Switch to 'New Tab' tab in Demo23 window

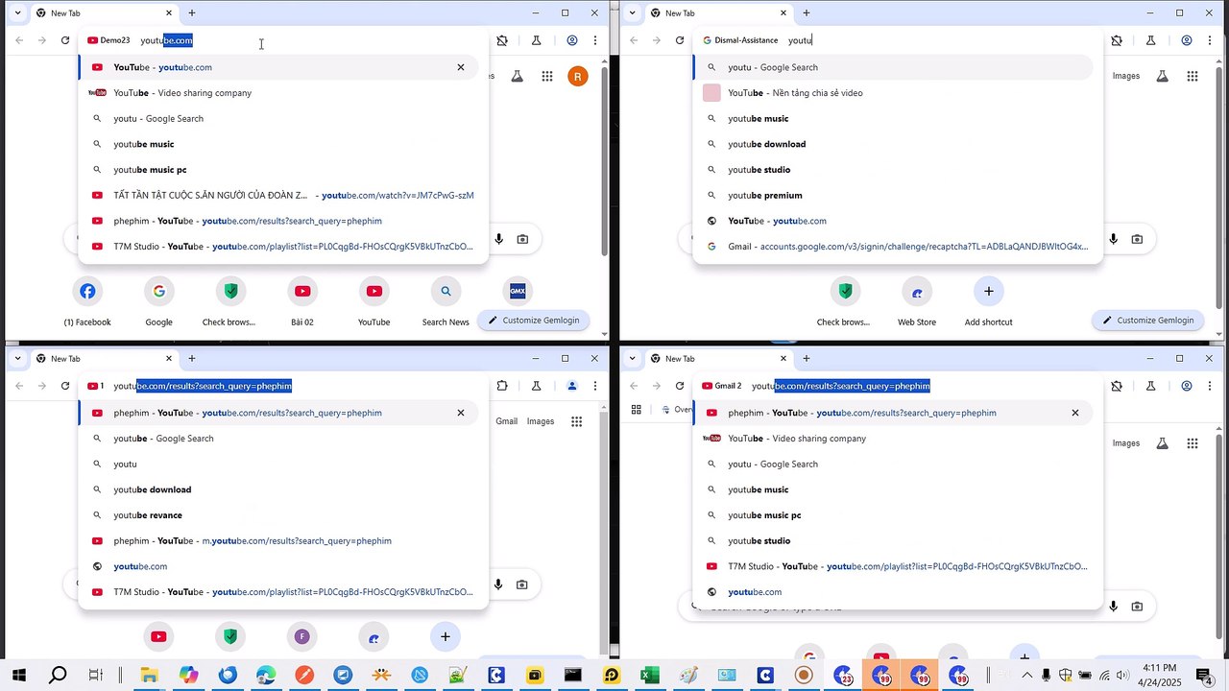[104, 13]
